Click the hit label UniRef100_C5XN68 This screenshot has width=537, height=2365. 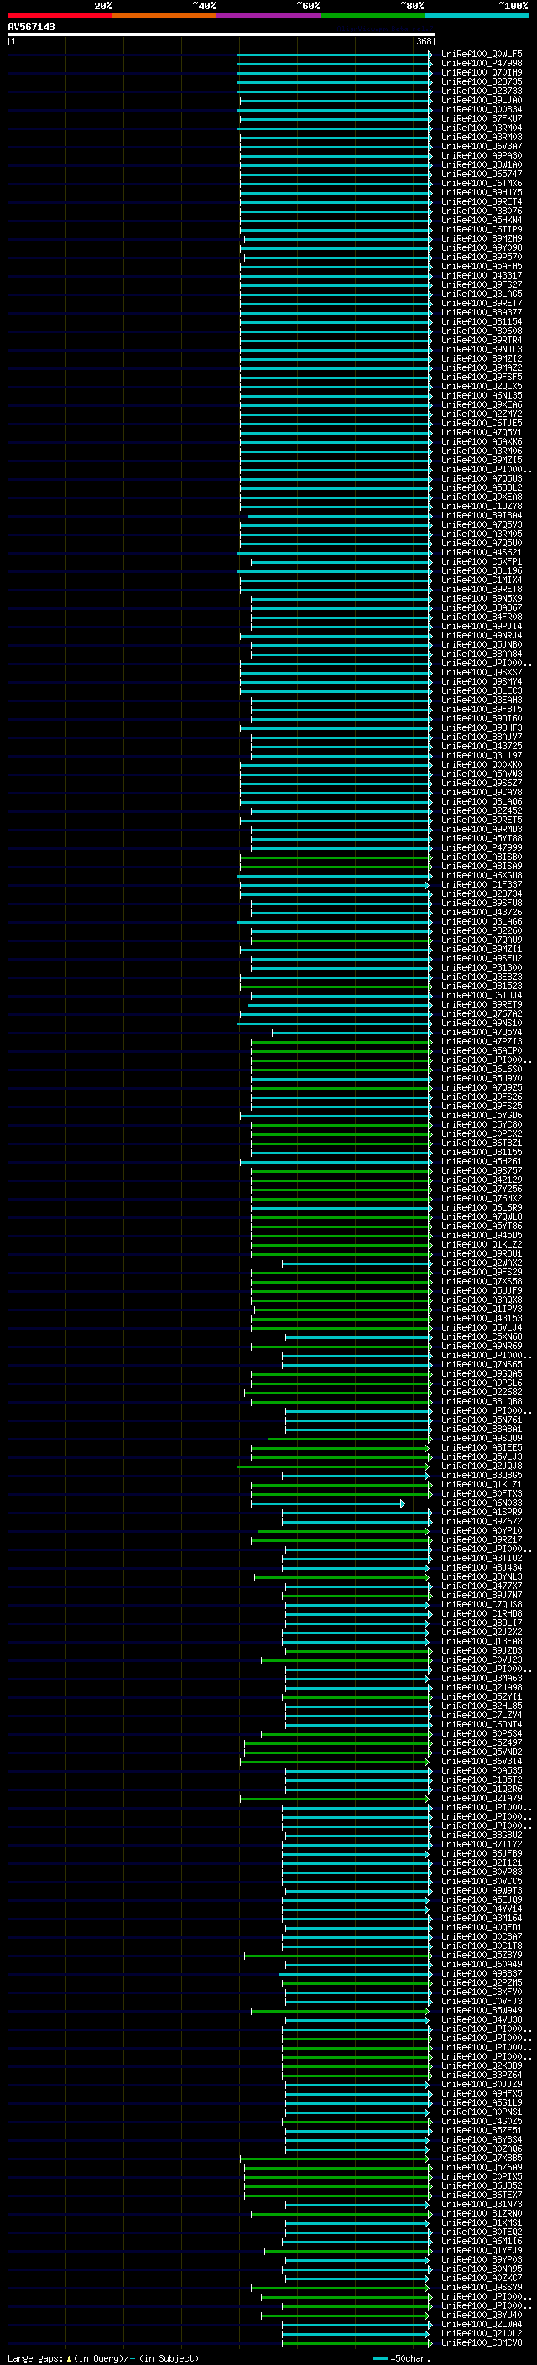click(x=482, y=1336)
